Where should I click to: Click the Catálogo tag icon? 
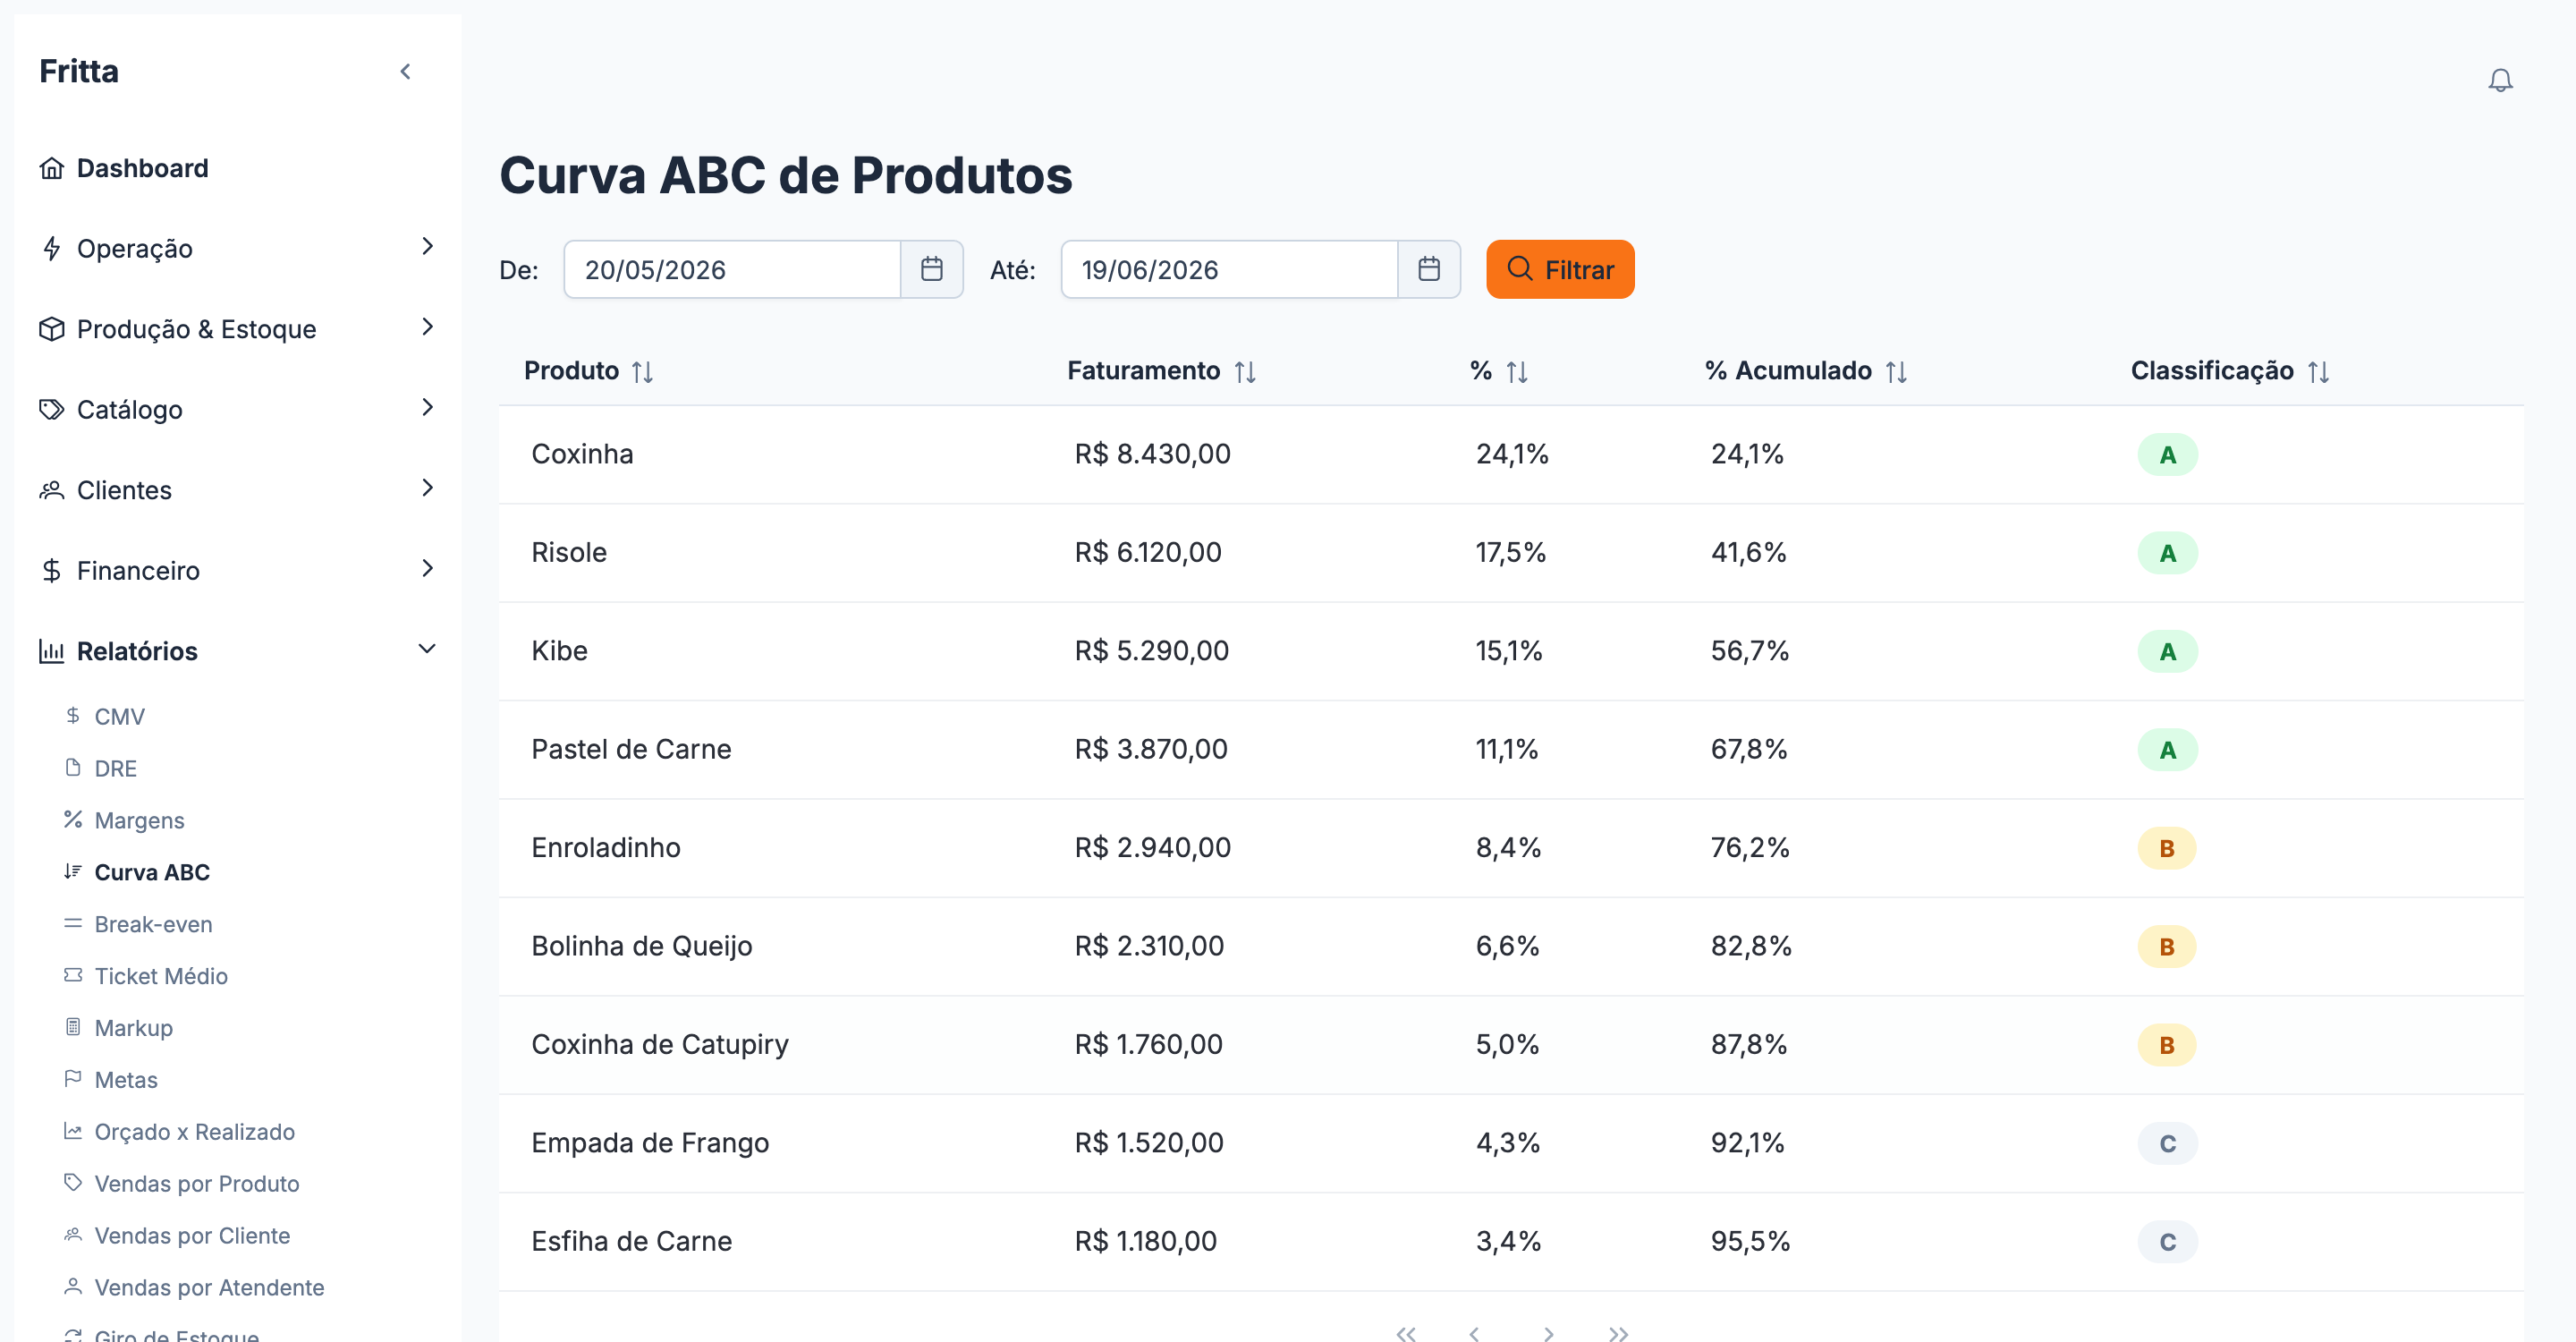pyautogui.click(x=52, y=410)
